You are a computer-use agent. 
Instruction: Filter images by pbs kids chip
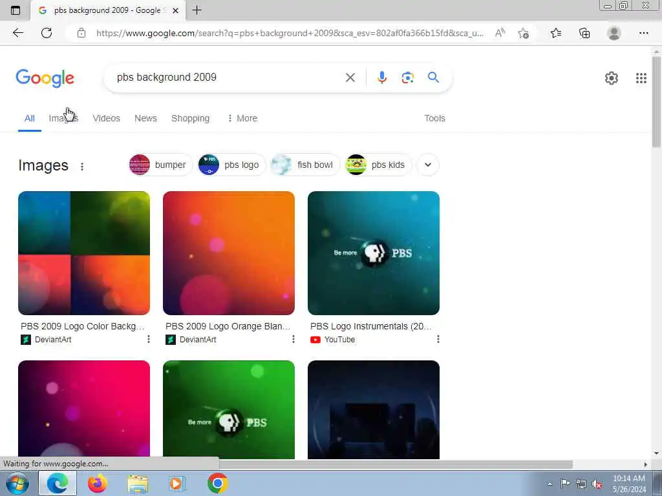pos(378,165)
